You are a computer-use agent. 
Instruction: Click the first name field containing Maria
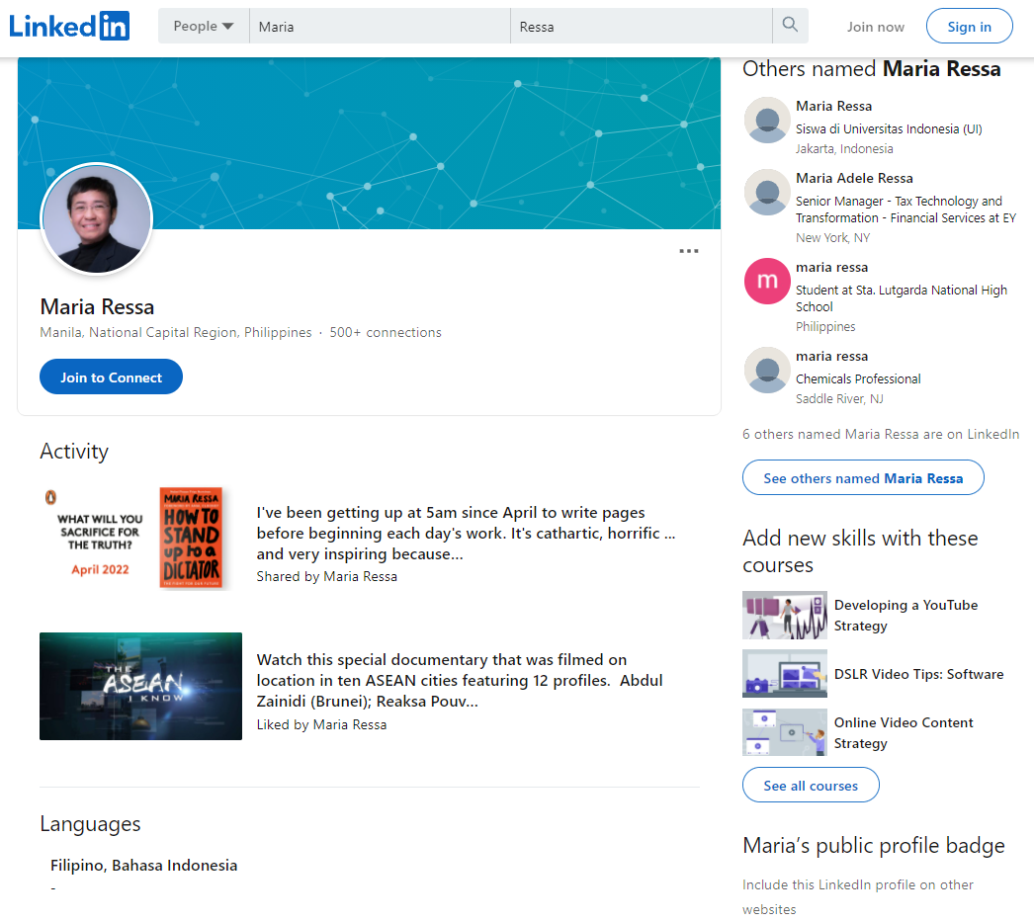(380, 27)
